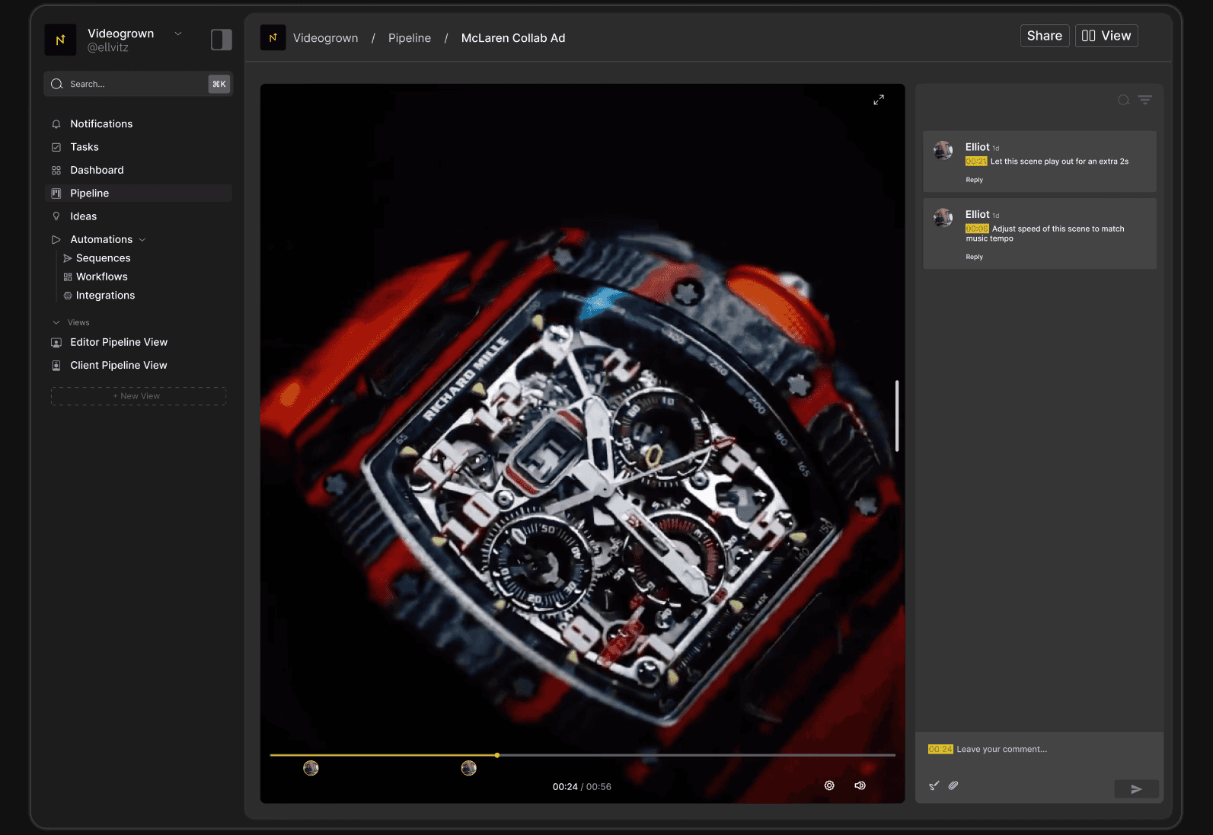Mute the video volume speaker icon
This screenshot has height=835, width=1213.
860,785
